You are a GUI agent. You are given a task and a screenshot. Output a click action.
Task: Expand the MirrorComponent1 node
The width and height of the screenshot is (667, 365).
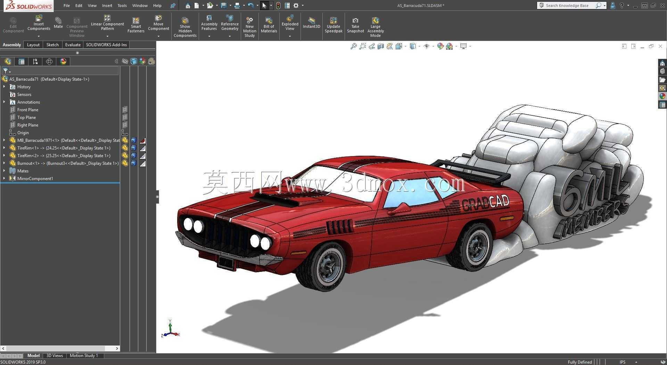pos(4,179)
